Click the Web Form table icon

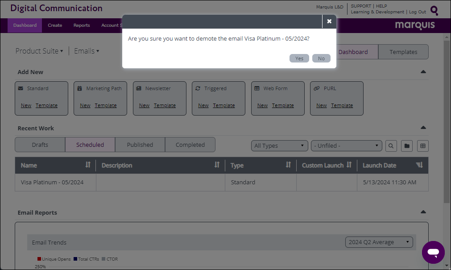(x=257, y=88)
